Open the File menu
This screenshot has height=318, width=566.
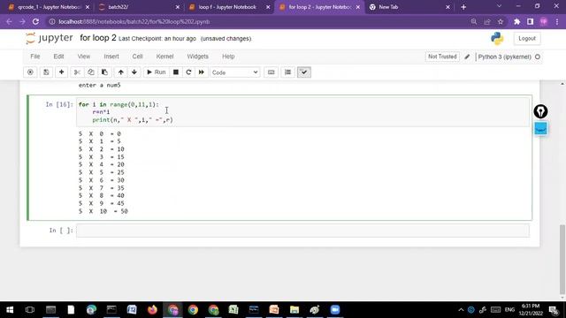(35, 57)
